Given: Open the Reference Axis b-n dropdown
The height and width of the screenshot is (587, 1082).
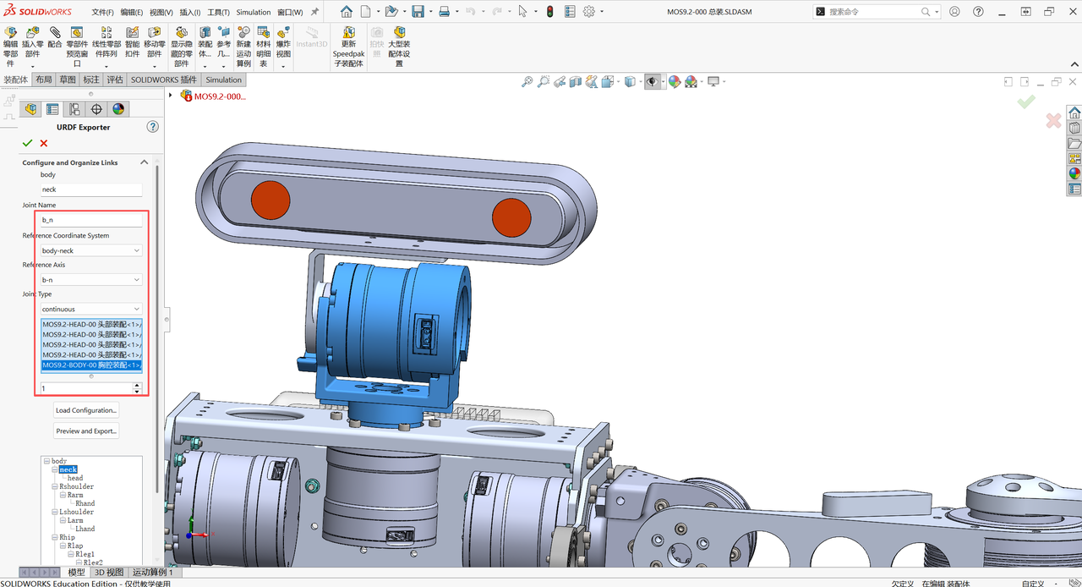Looking at the screenshot, I should point(91,279).
